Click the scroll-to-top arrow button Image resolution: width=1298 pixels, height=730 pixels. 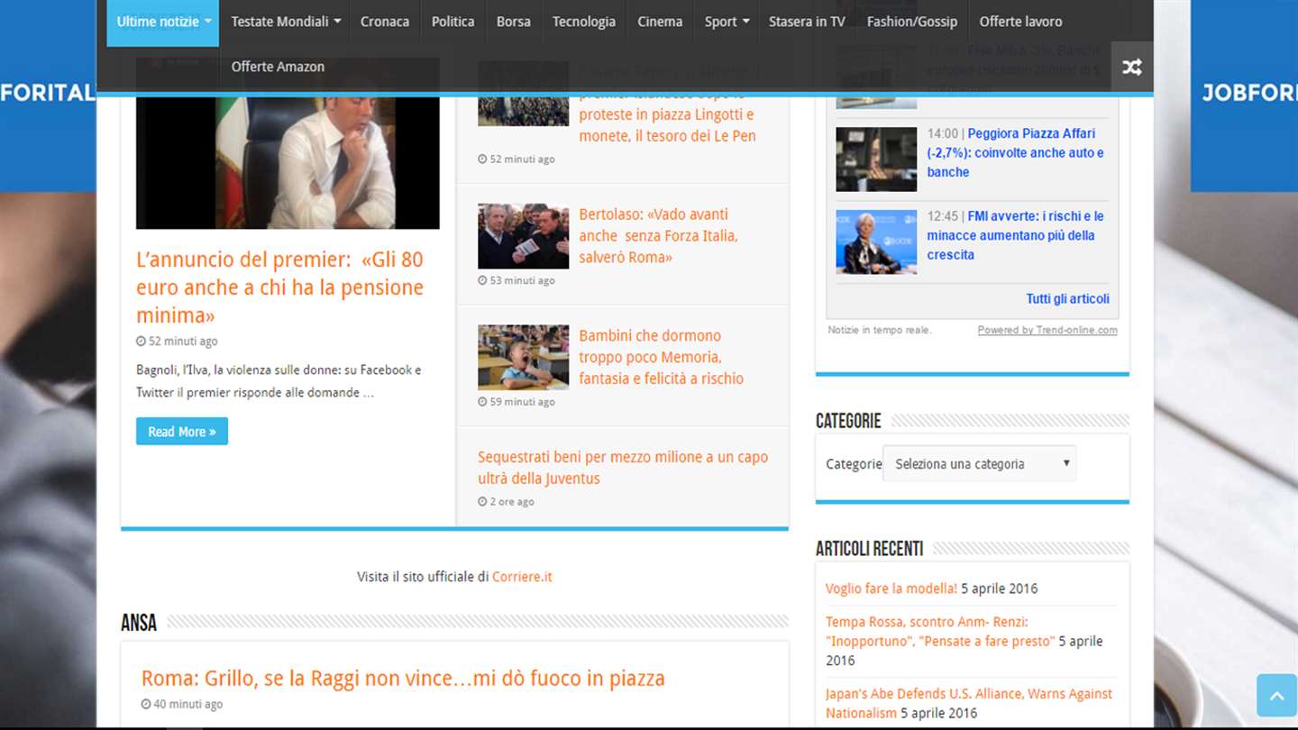(1276, 695)
